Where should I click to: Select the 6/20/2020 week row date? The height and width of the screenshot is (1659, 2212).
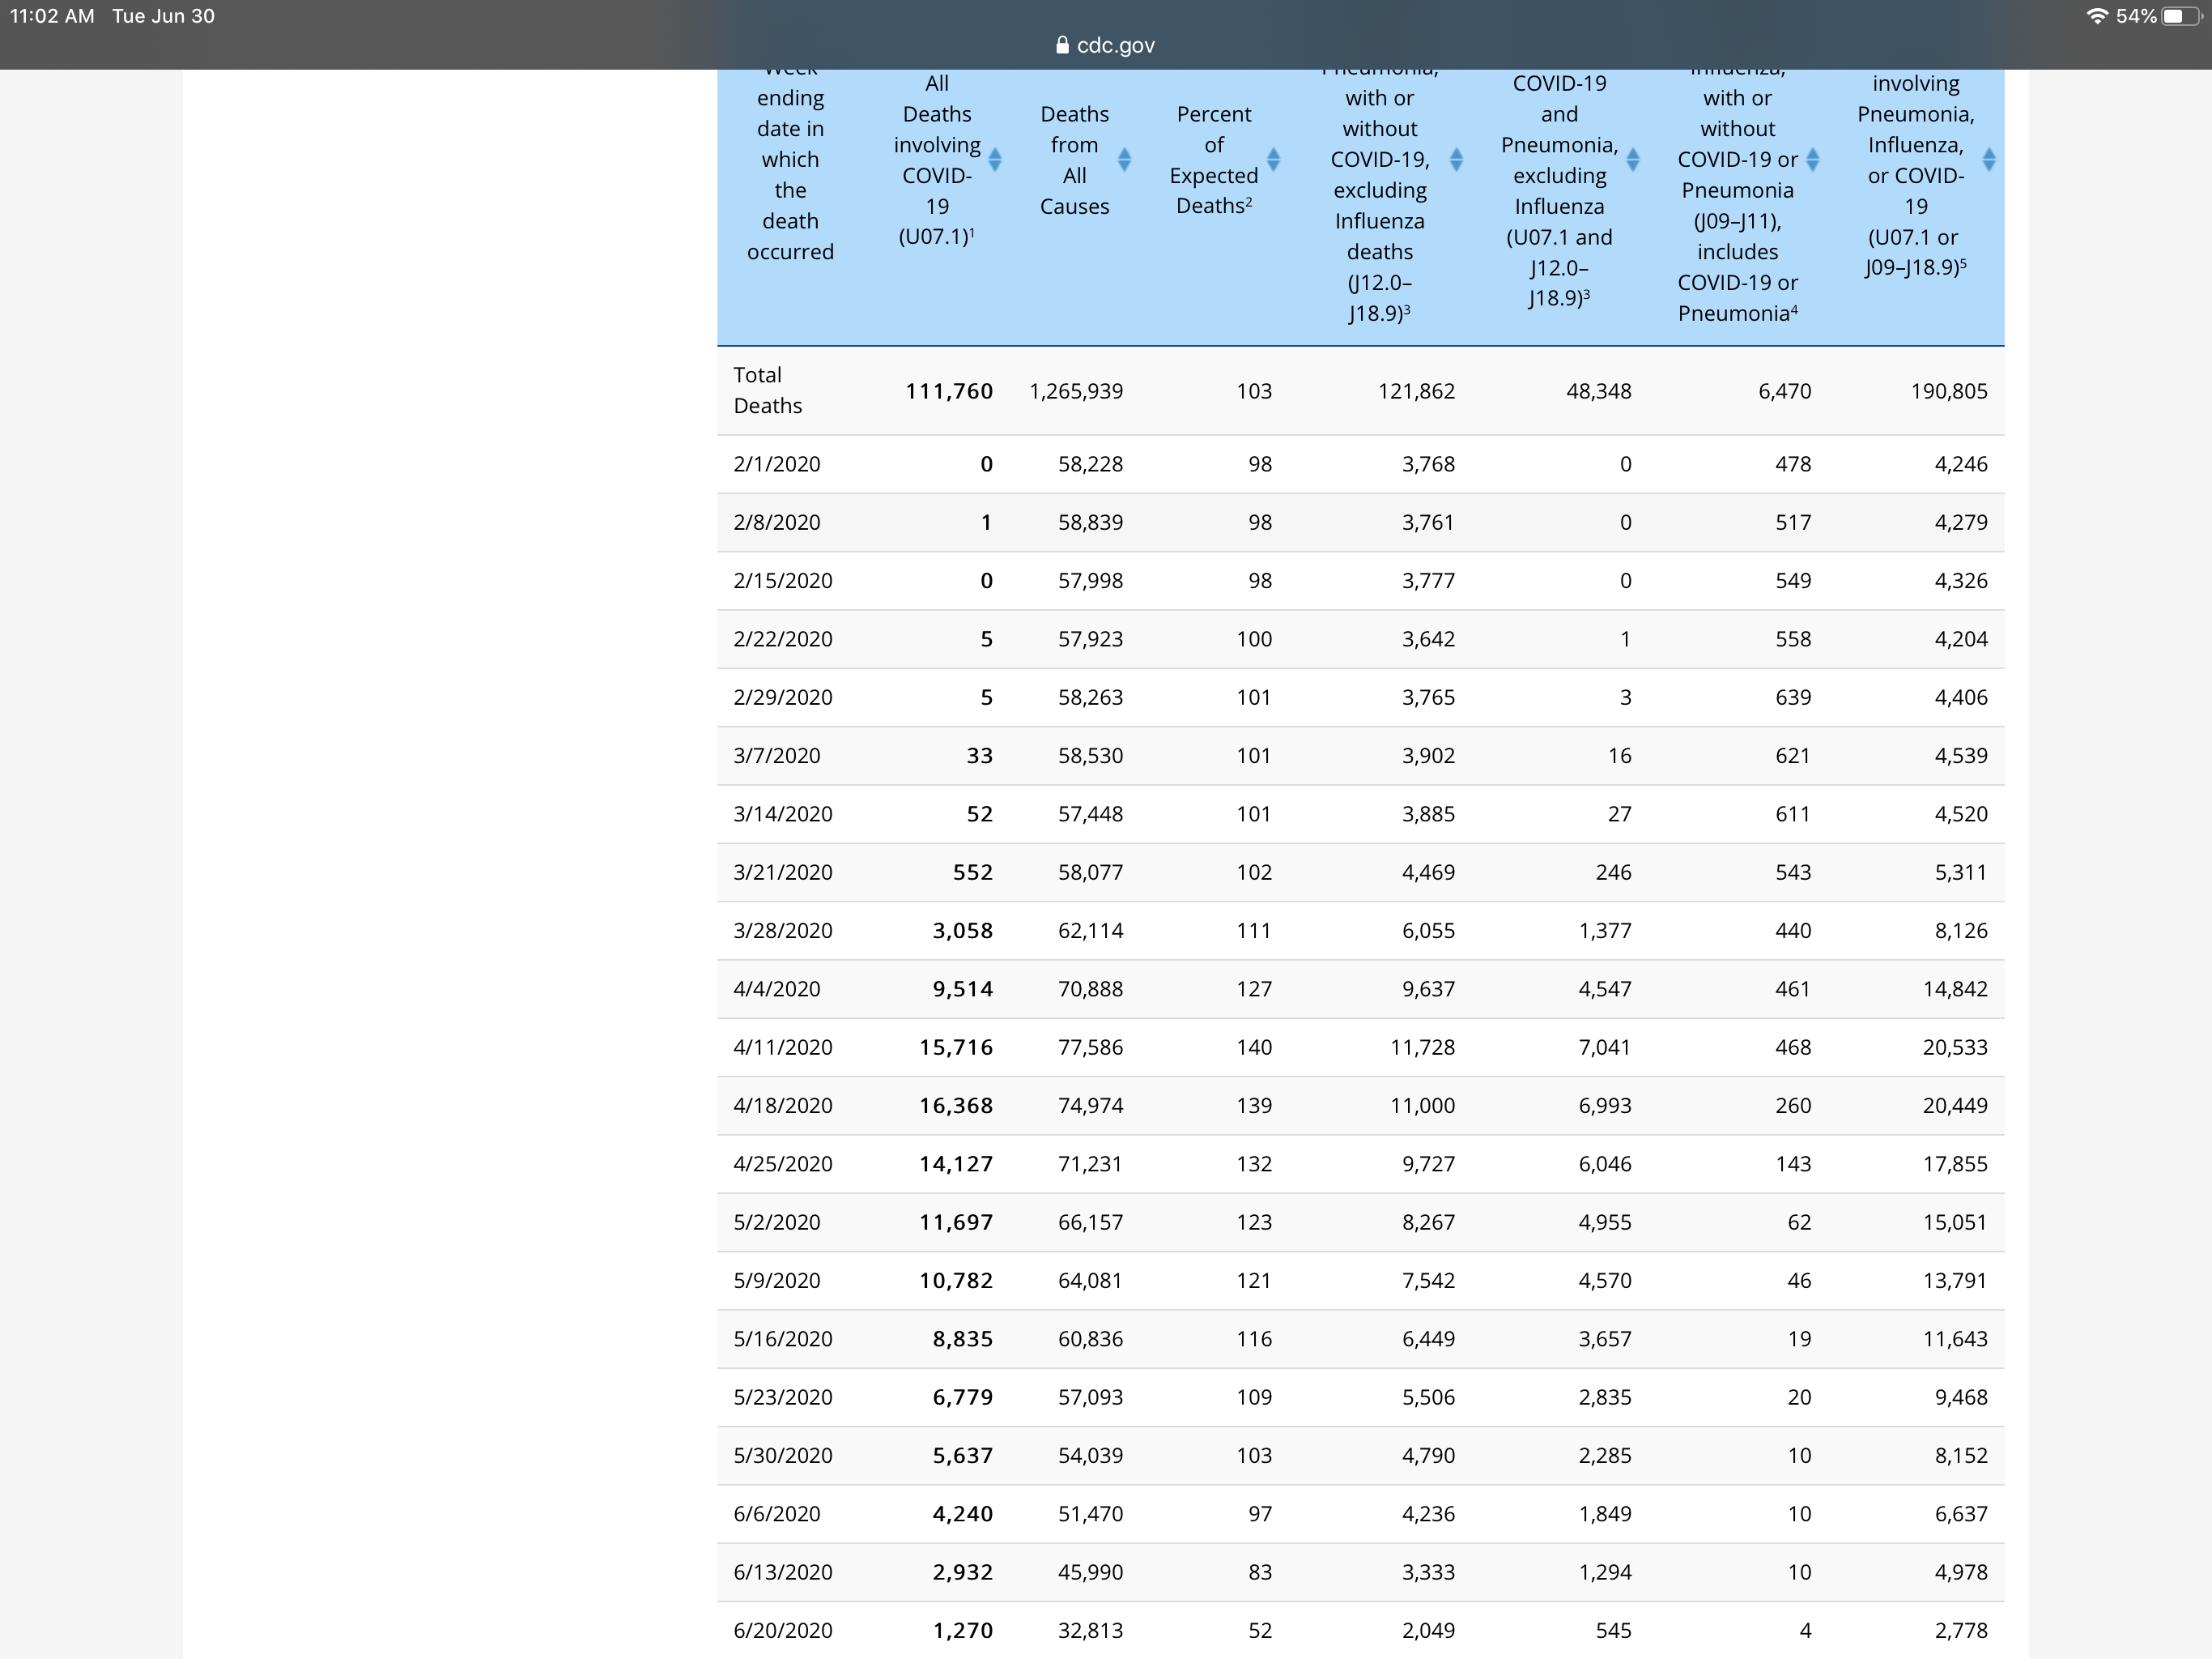tap(782, 1630)
